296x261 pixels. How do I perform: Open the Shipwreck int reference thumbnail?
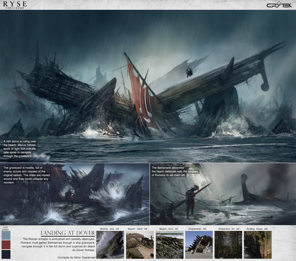point(228,245)
